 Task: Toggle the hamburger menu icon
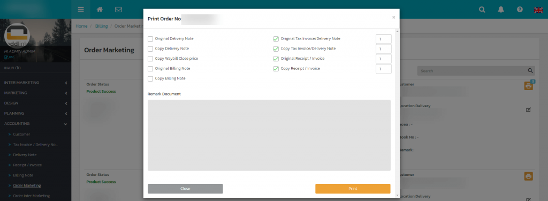click(x=81, y=10)
